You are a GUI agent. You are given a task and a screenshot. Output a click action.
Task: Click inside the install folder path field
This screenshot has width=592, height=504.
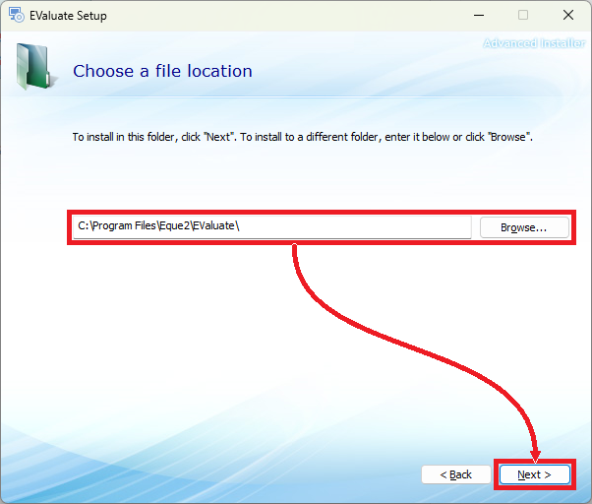click(344, 226)
